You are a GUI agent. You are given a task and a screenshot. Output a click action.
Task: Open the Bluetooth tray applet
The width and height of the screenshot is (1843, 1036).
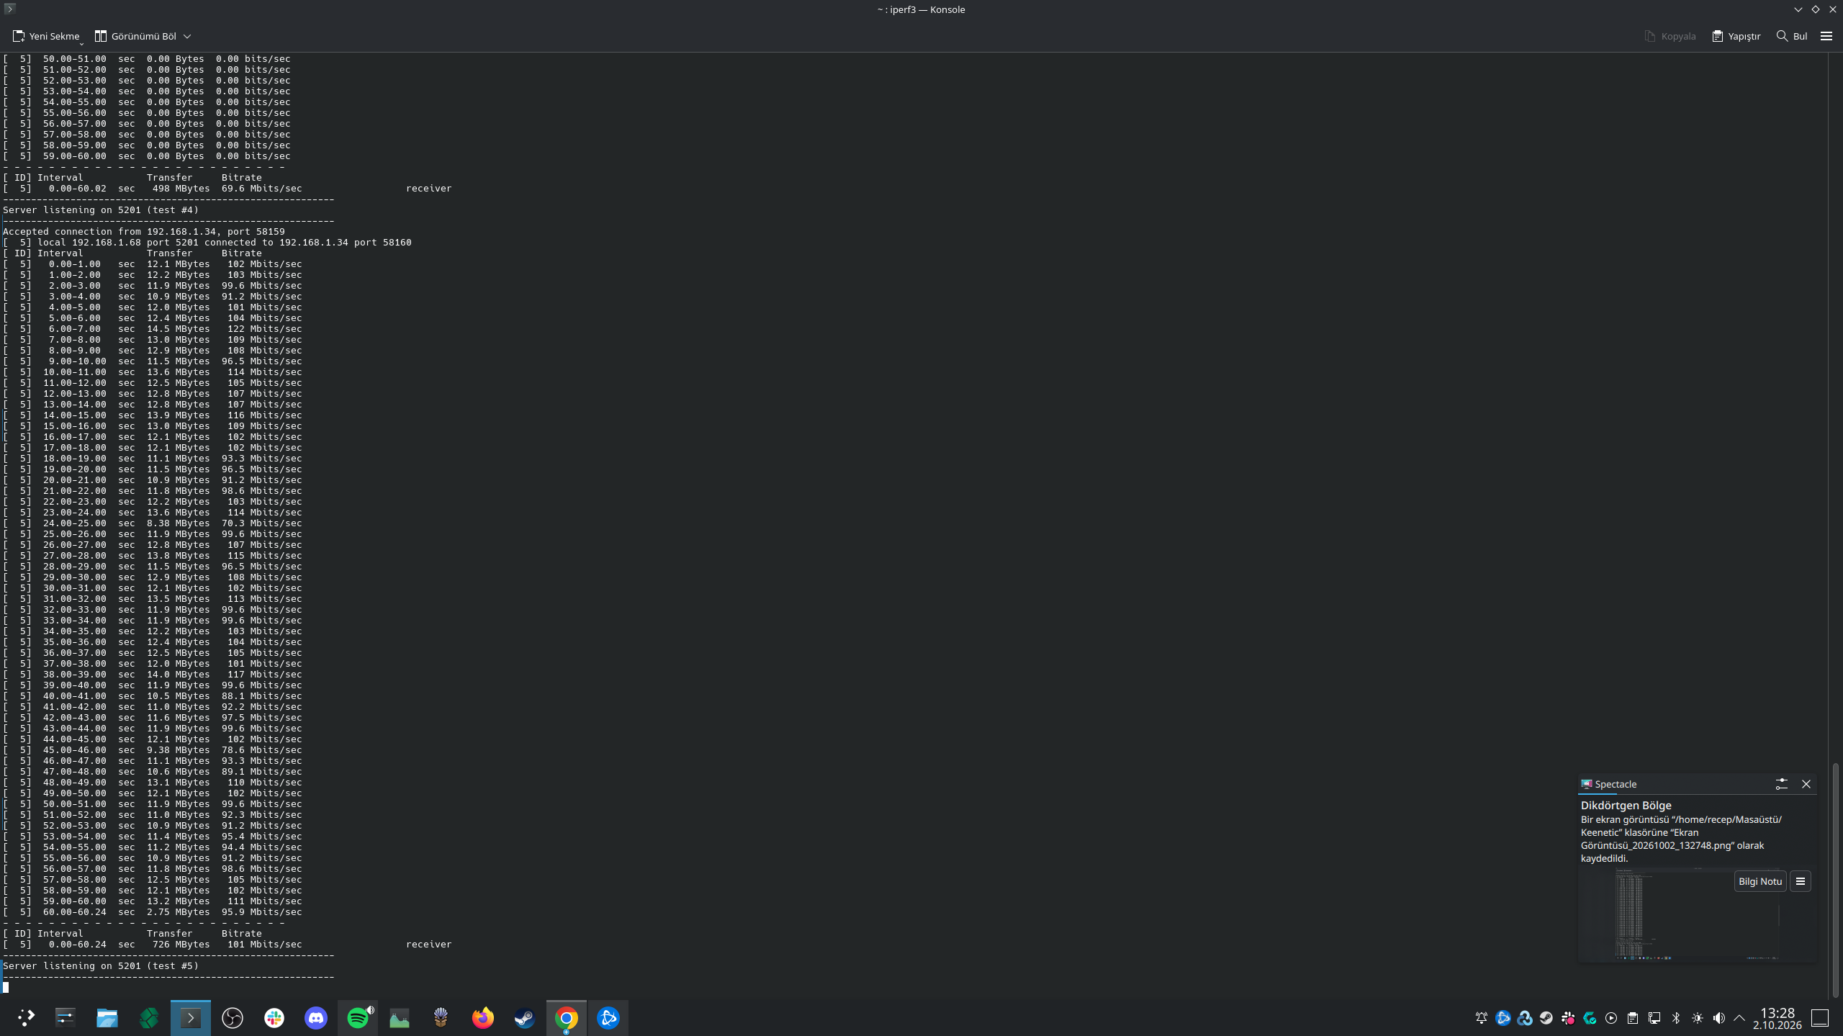(1676, 1018)
